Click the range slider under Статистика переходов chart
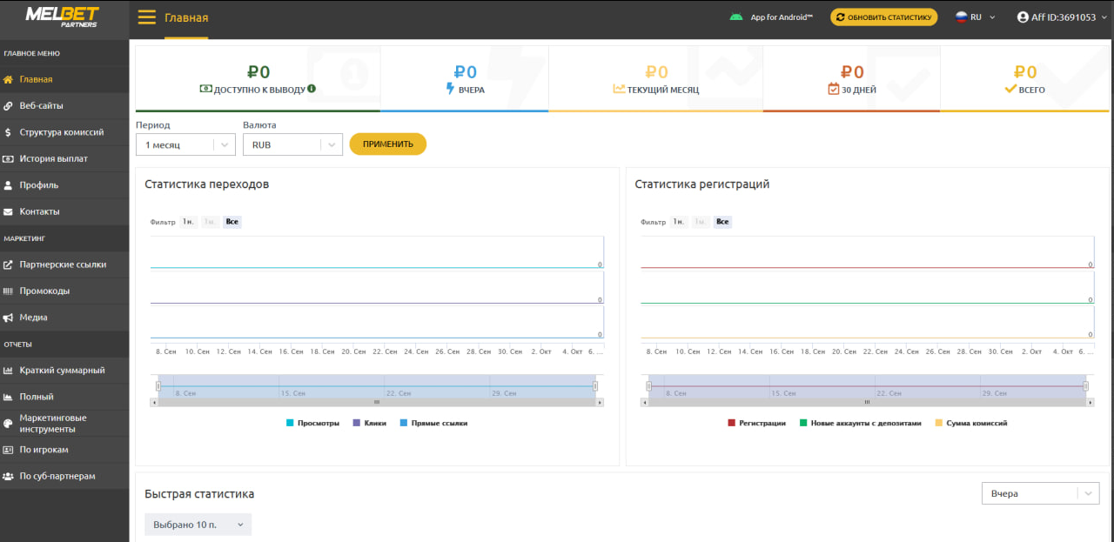Screen dimensions: 1114x542 click(x=376, y=386)
